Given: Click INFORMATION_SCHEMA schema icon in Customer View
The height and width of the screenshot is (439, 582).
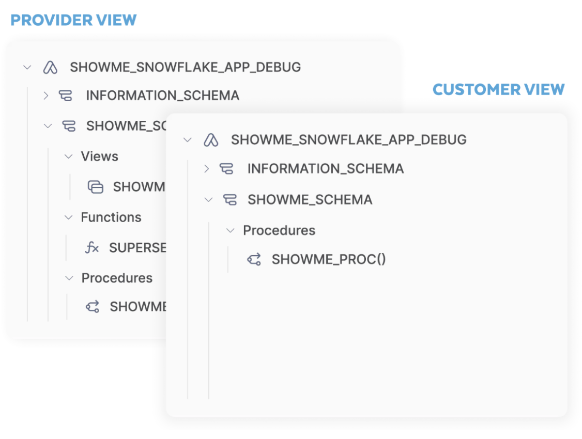Looking at the screenshot, I should (226, 169).
